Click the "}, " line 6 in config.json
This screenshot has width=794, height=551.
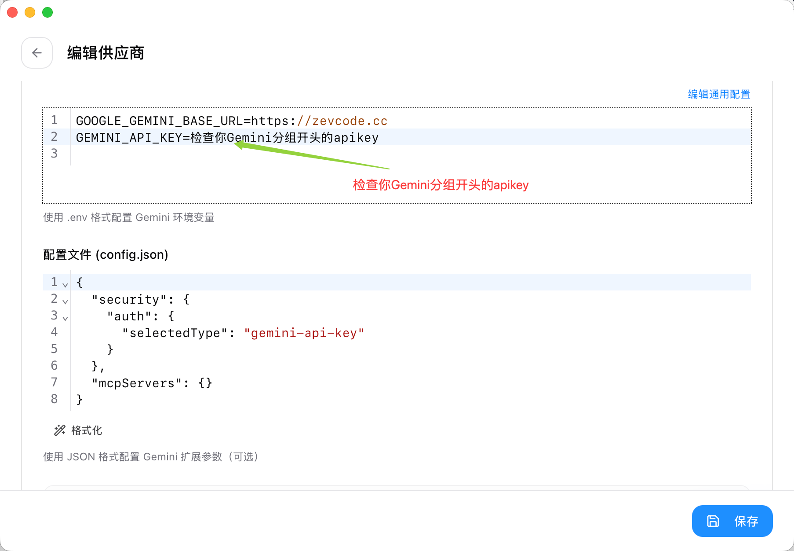coord(411,366)
